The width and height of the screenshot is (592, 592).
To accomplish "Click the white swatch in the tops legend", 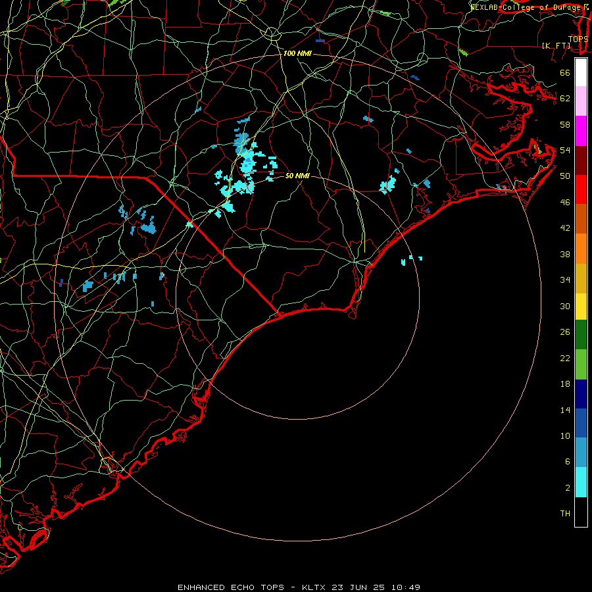I will 581,72.
